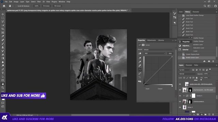This screenshot has height=122, width=218.
Task: Select the Brush tool in the left toolbar
Action: click(x=3, y=44)
